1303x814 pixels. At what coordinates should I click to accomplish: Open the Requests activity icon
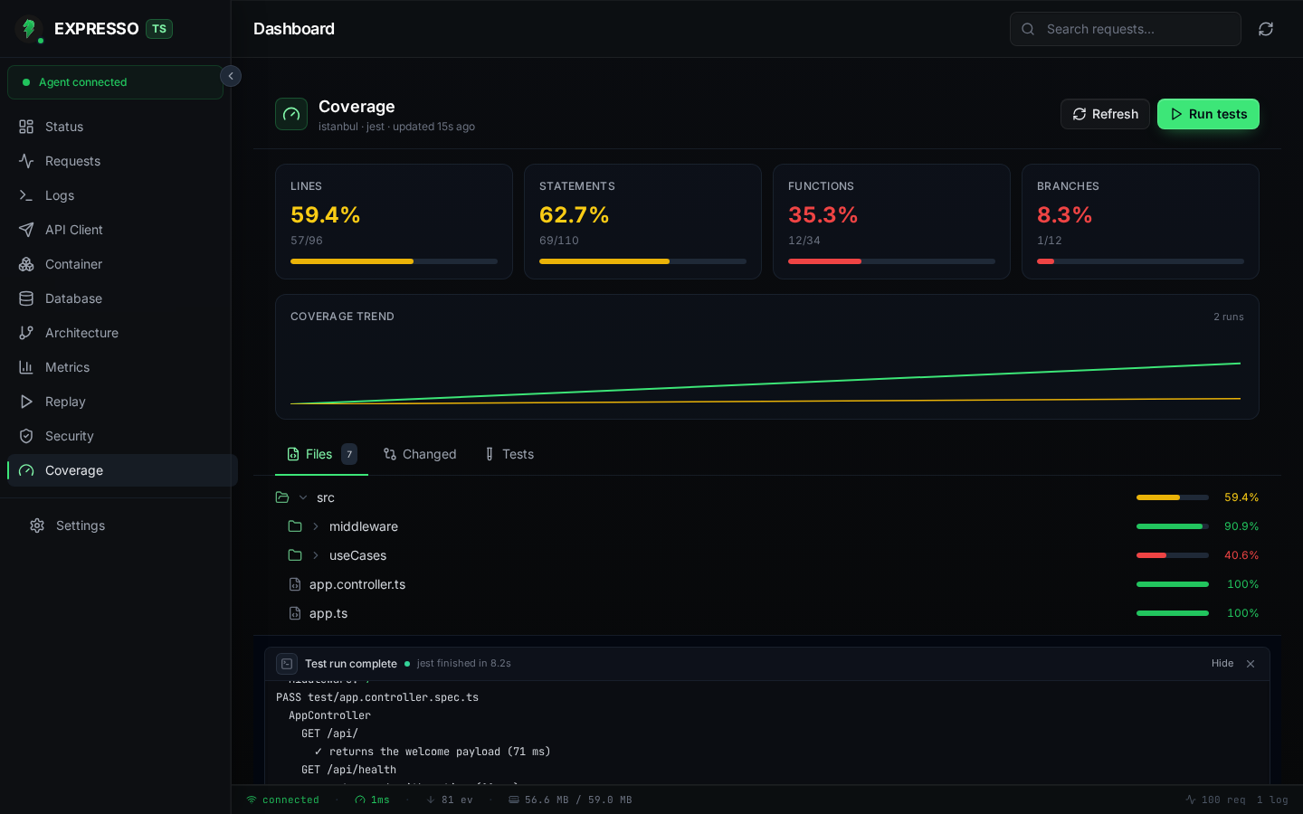(x=26, y=161)
